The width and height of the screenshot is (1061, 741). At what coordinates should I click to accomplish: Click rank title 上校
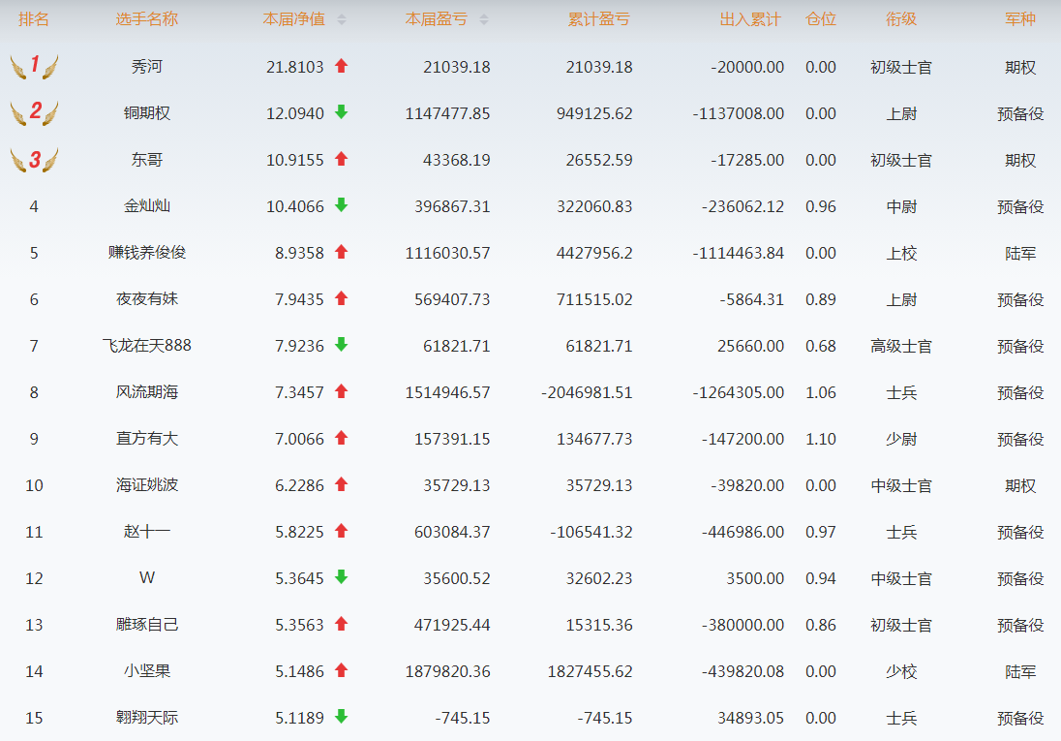pyautogui.click(x=901, y=254)
